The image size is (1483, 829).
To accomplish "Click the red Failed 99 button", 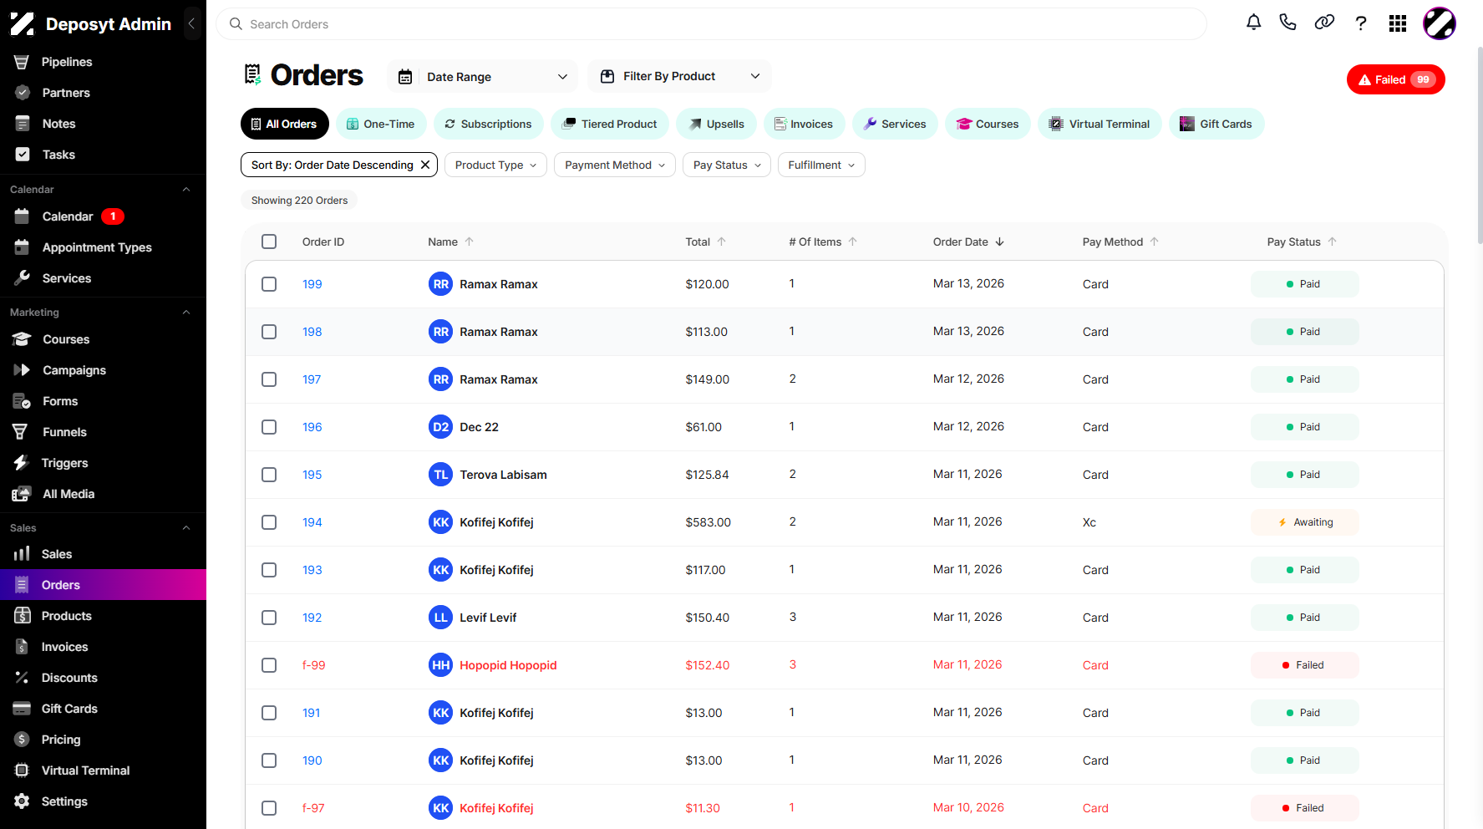I will pyautogui.click(x=1396, y=79).
